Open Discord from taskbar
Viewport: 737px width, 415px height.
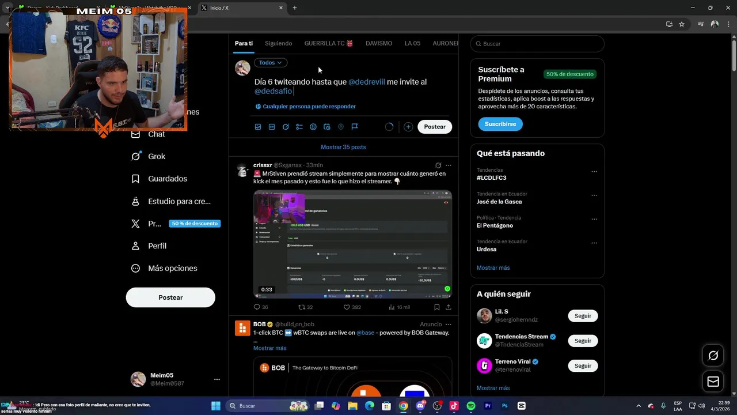tap(420, 406)
